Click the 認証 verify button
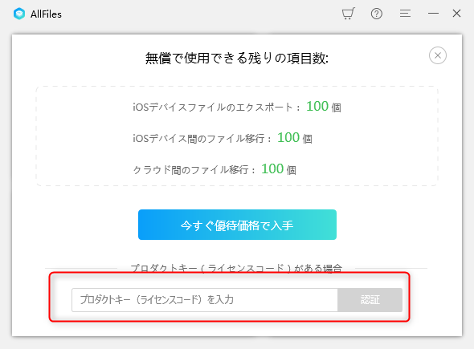 tap(370, 300)
